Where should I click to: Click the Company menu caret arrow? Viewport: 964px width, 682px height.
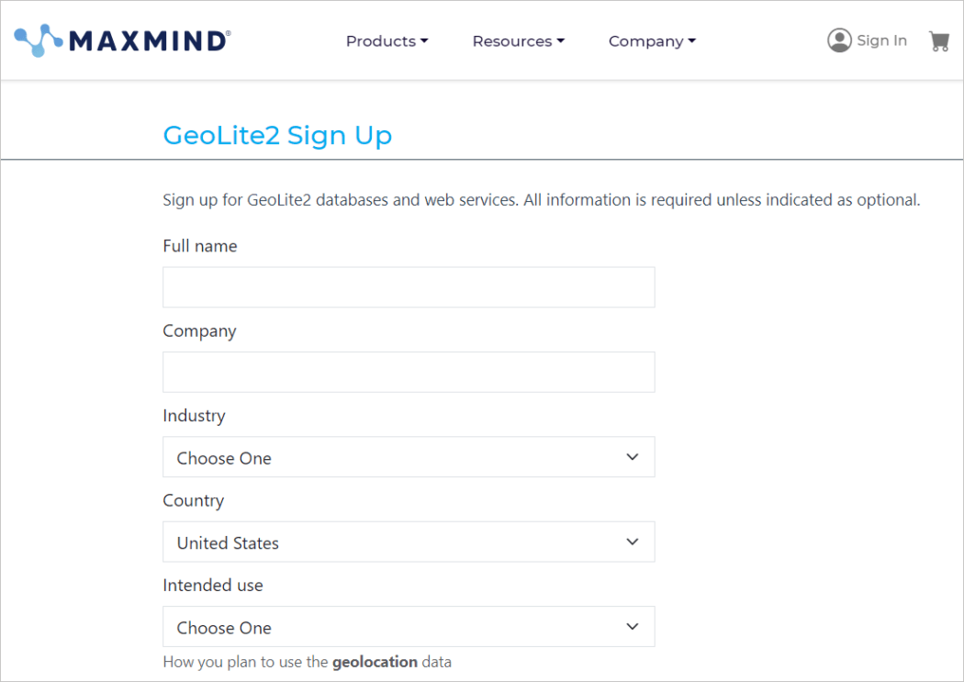click(x=692, y=40)
